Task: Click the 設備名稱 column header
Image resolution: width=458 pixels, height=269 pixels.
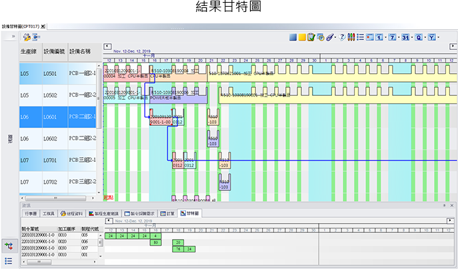Action: [80, 51]
